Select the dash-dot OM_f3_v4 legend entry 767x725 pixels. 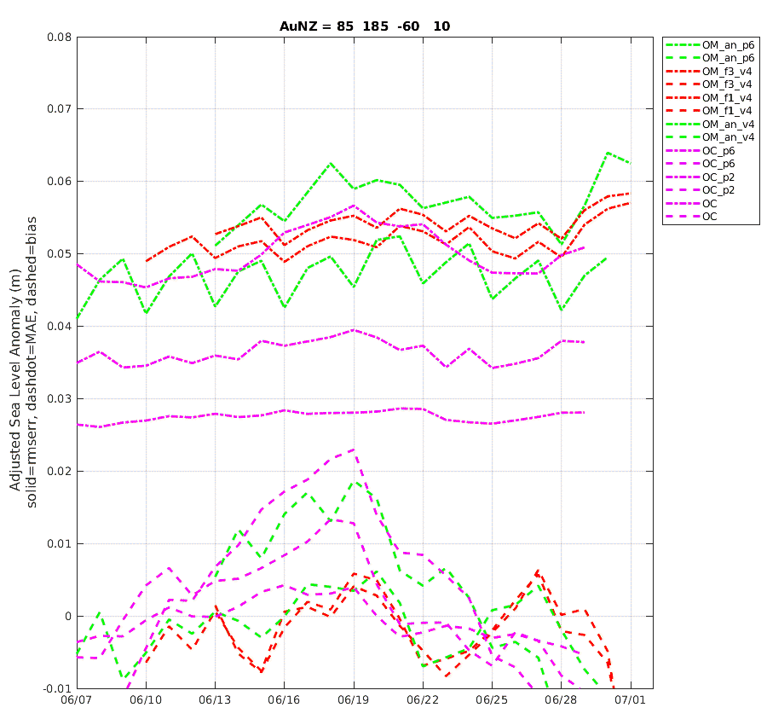(709, 72)
